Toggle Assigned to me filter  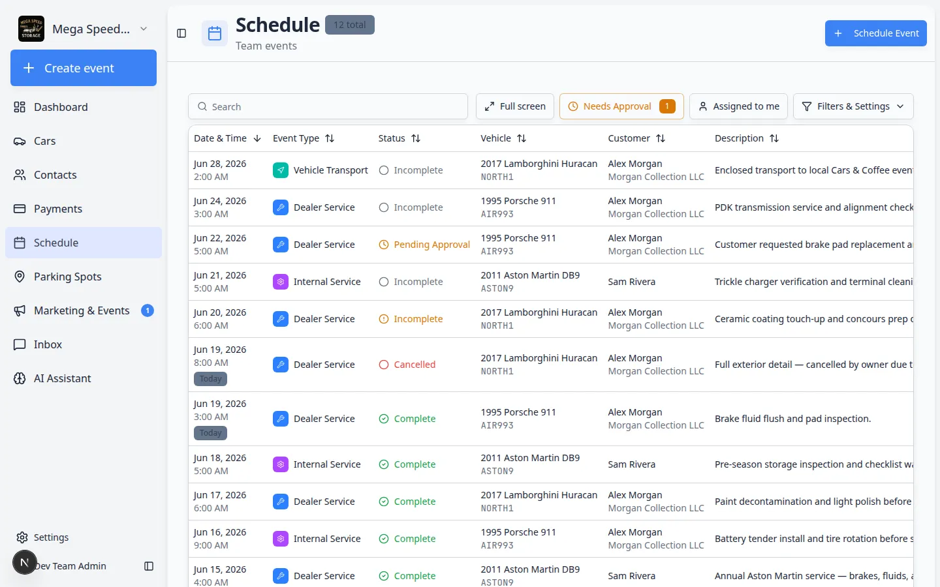point(738,106)
